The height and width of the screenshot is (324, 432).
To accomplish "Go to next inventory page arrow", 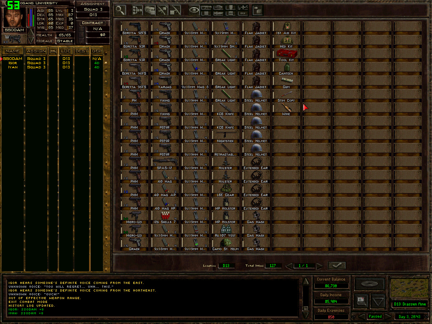I will point(319,266).
